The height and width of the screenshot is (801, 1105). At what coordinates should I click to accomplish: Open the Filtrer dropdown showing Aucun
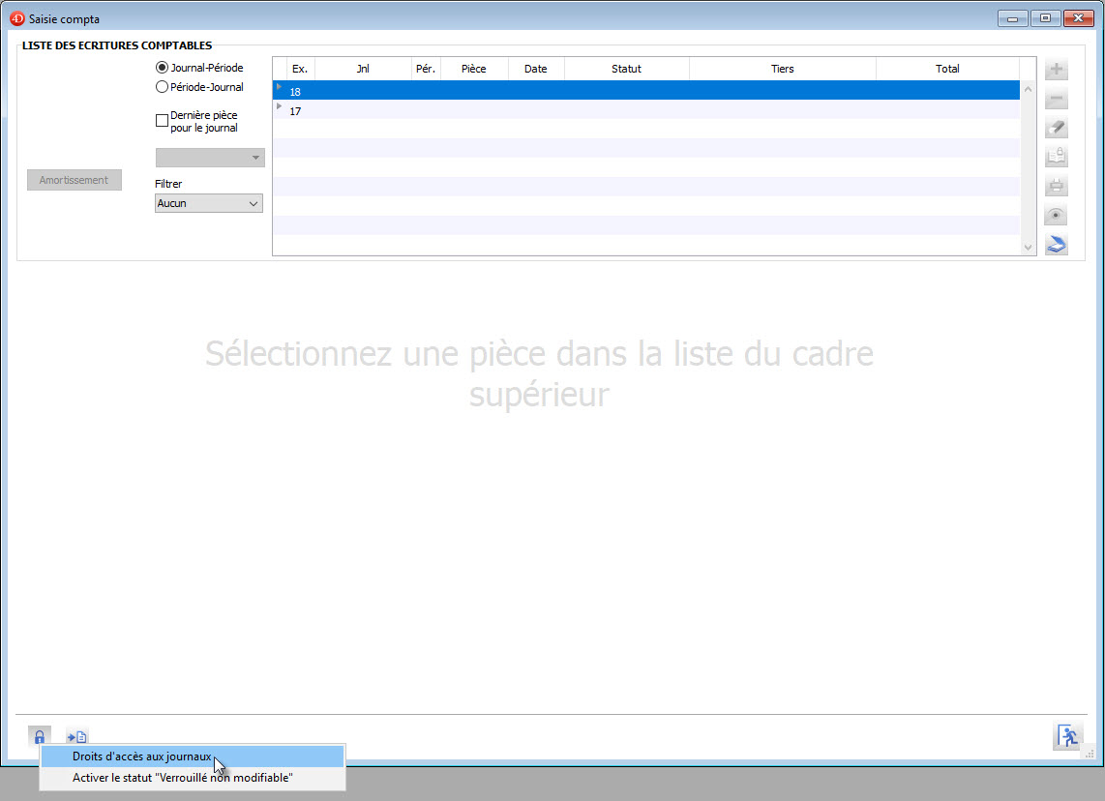(x=209, y=203)
